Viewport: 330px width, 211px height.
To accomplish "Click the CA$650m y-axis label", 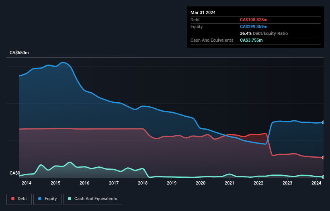I will [x=19, y=53].
